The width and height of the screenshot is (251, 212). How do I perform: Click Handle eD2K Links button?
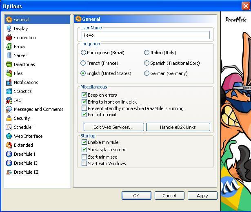click(x=178, y=127)
